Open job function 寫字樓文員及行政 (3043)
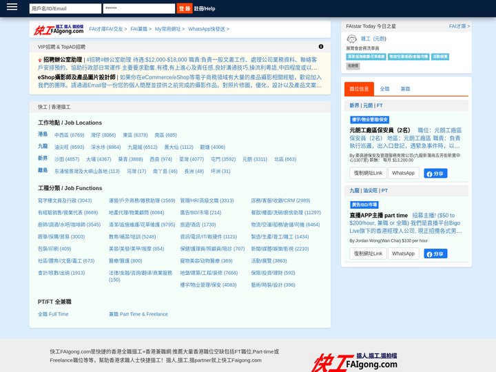 coord(65,200)
